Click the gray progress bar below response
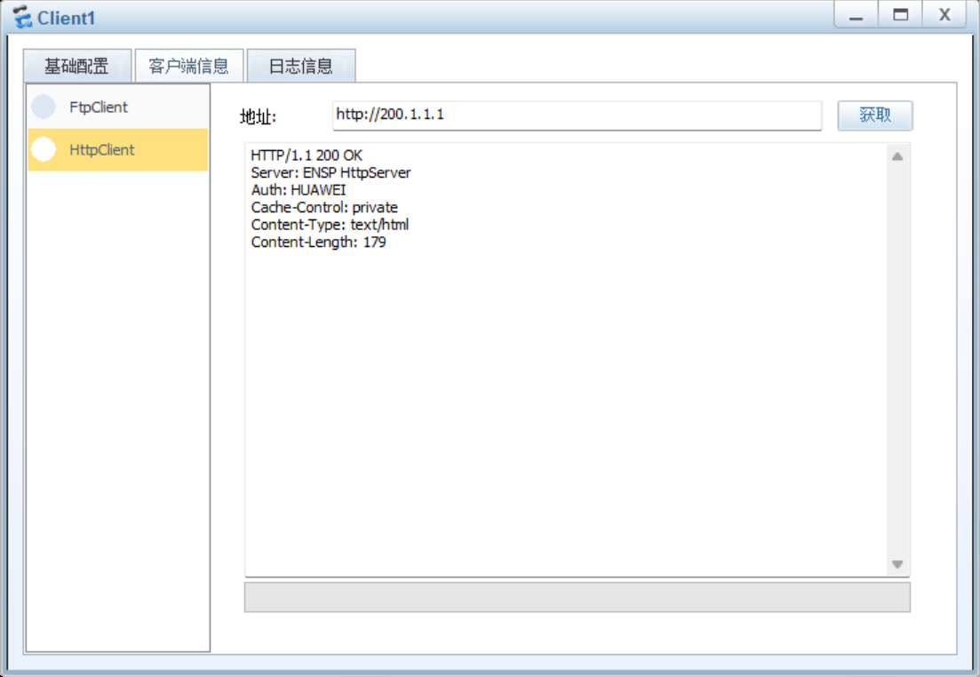 coord(577,597)
